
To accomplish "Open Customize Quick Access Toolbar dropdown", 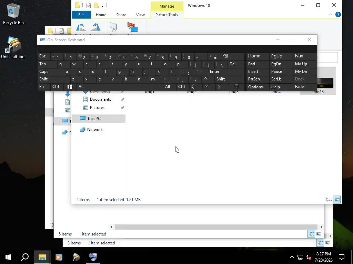I will (102, 5).
